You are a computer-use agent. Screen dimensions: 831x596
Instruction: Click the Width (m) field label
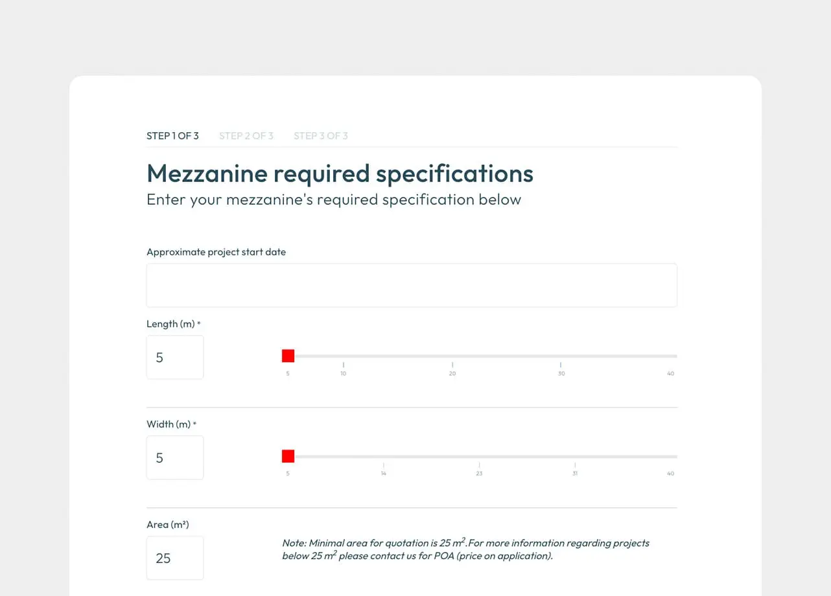pos(169,424)
